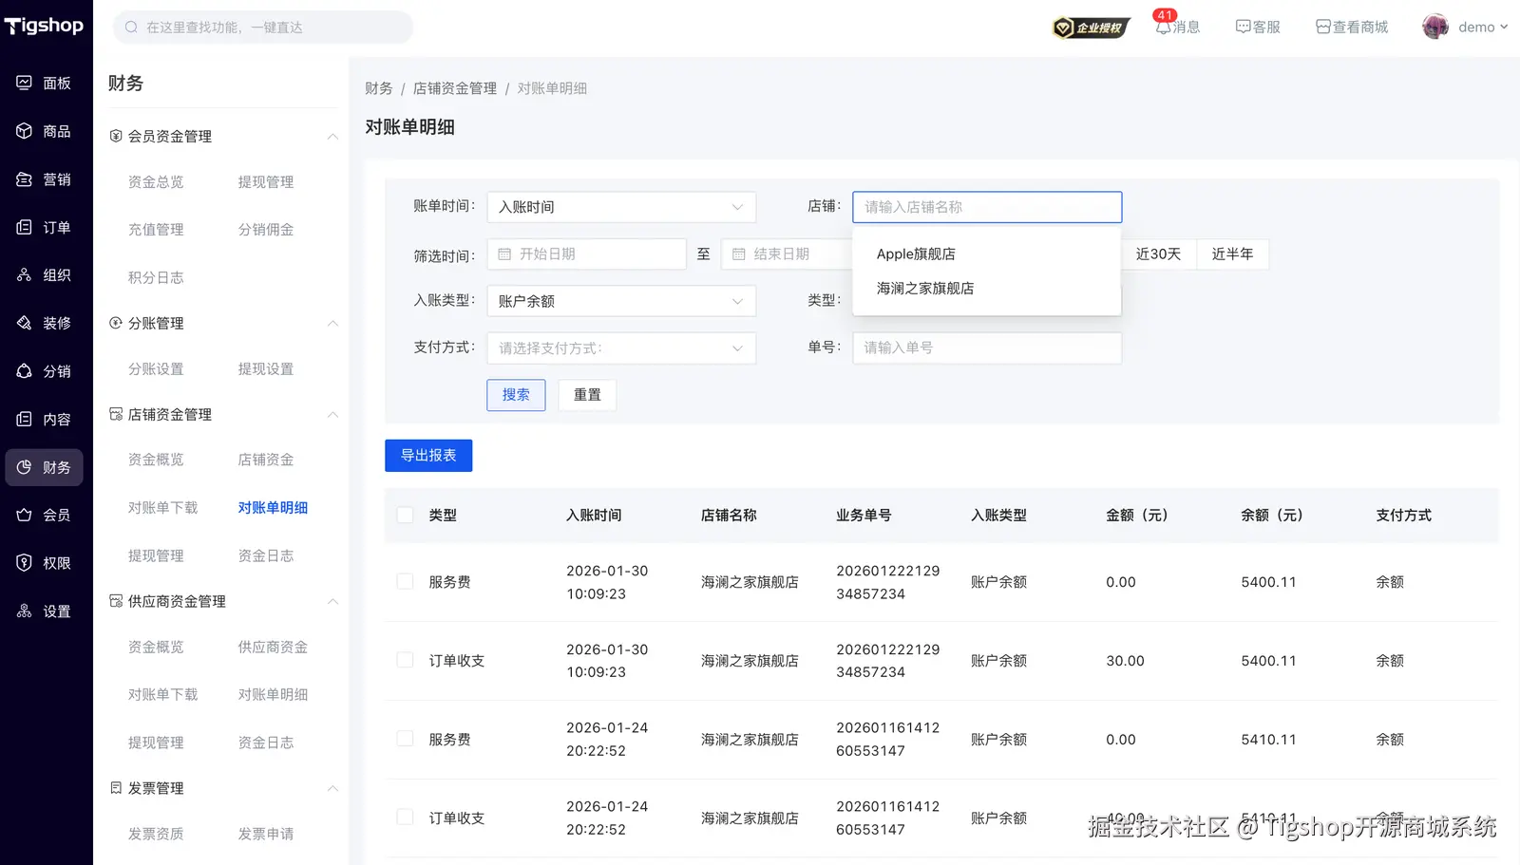Open 客服 customer service chat icon
The height and width of the screenshot is (865, 1520).
pyautogui.click(x=1243, y=27)
